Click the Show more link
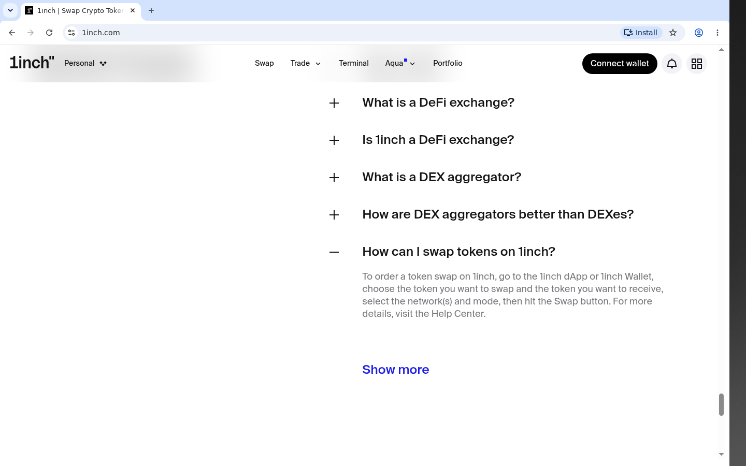This screenshot has height=466, width=746. pos(396,370)
